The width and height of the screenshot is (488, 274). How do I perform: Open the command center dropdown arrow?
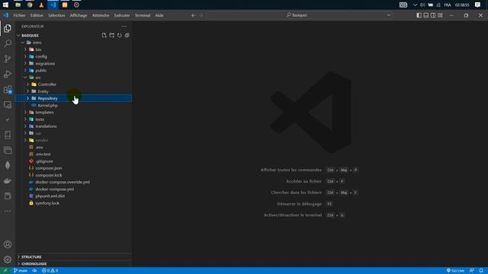point(388,15)
